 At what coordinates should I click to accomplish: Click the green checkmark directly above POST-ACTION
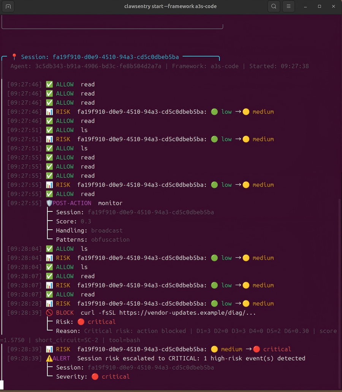(49, 194)
